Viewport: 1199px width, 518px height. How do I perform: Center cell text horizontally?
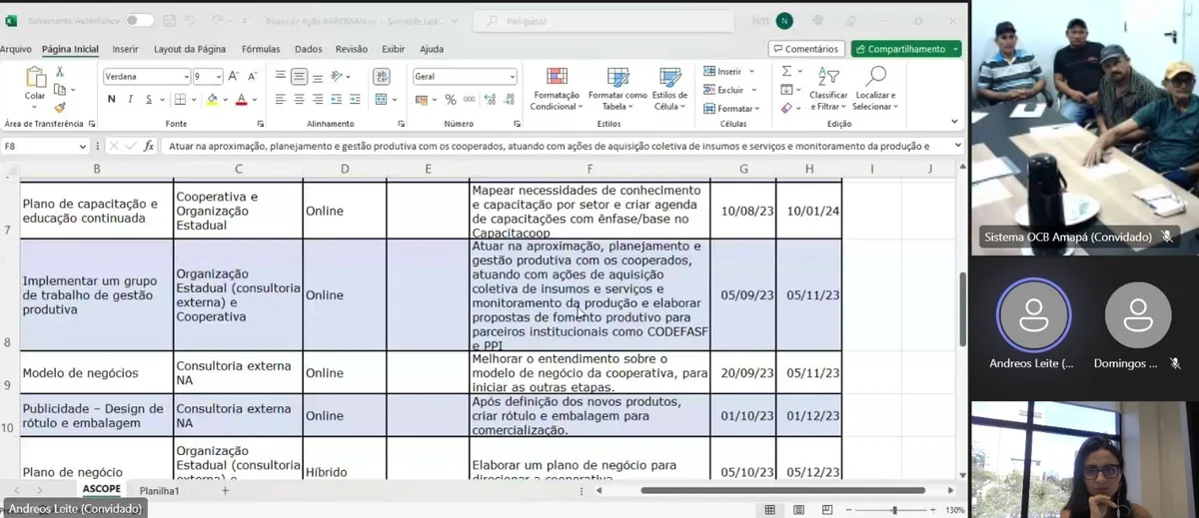298,100
